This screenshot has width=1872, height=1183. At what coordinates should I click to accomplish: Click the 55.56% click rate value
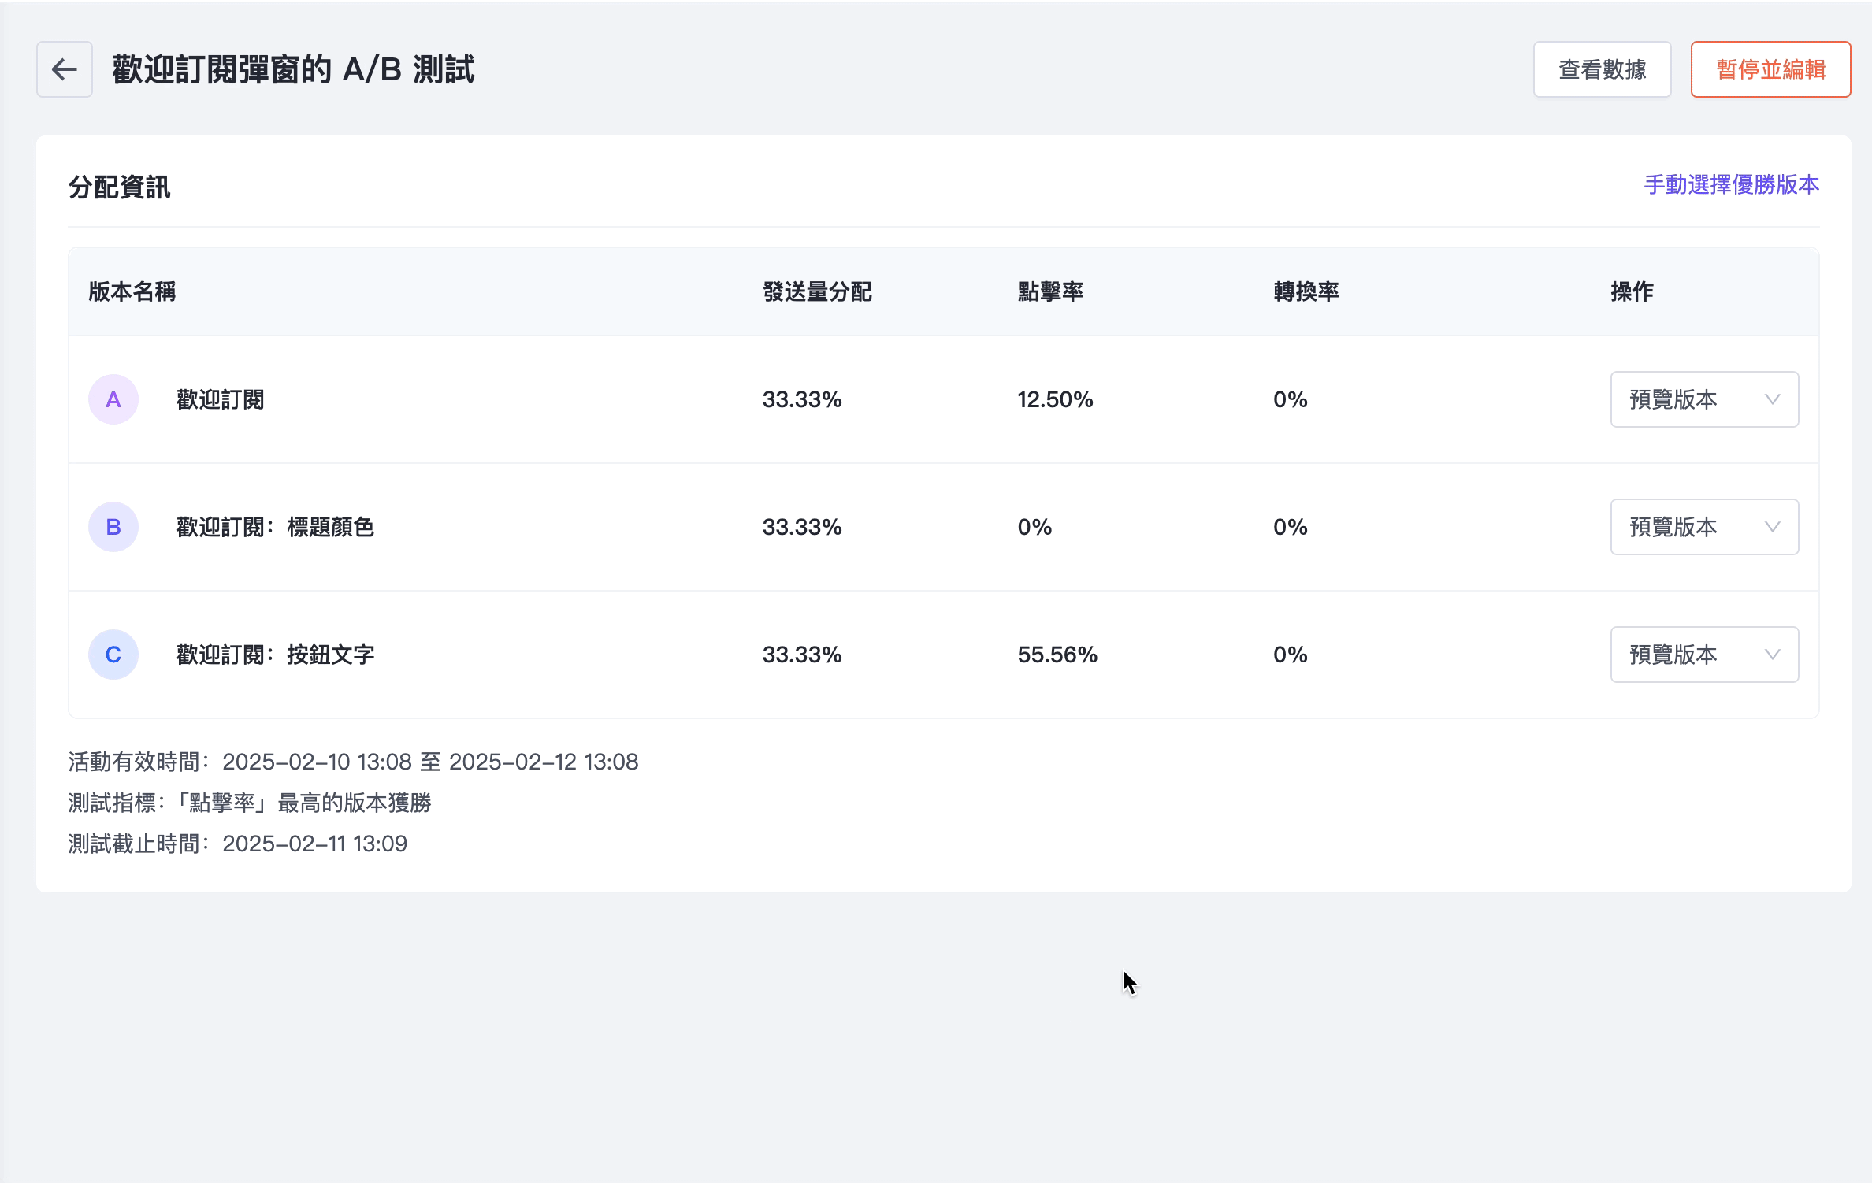pyautogui.click(x=1057, y=655)
